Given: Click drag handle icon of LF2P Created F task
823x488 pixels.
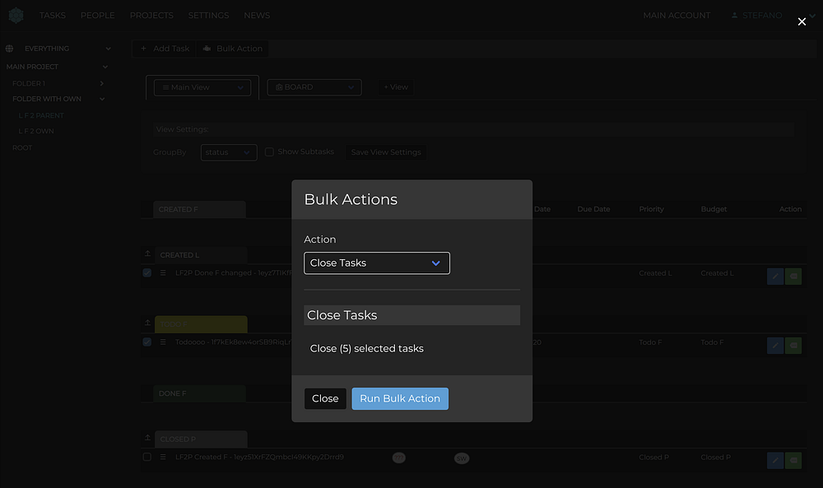Looking at the screenshot, I should click(163, 457).
